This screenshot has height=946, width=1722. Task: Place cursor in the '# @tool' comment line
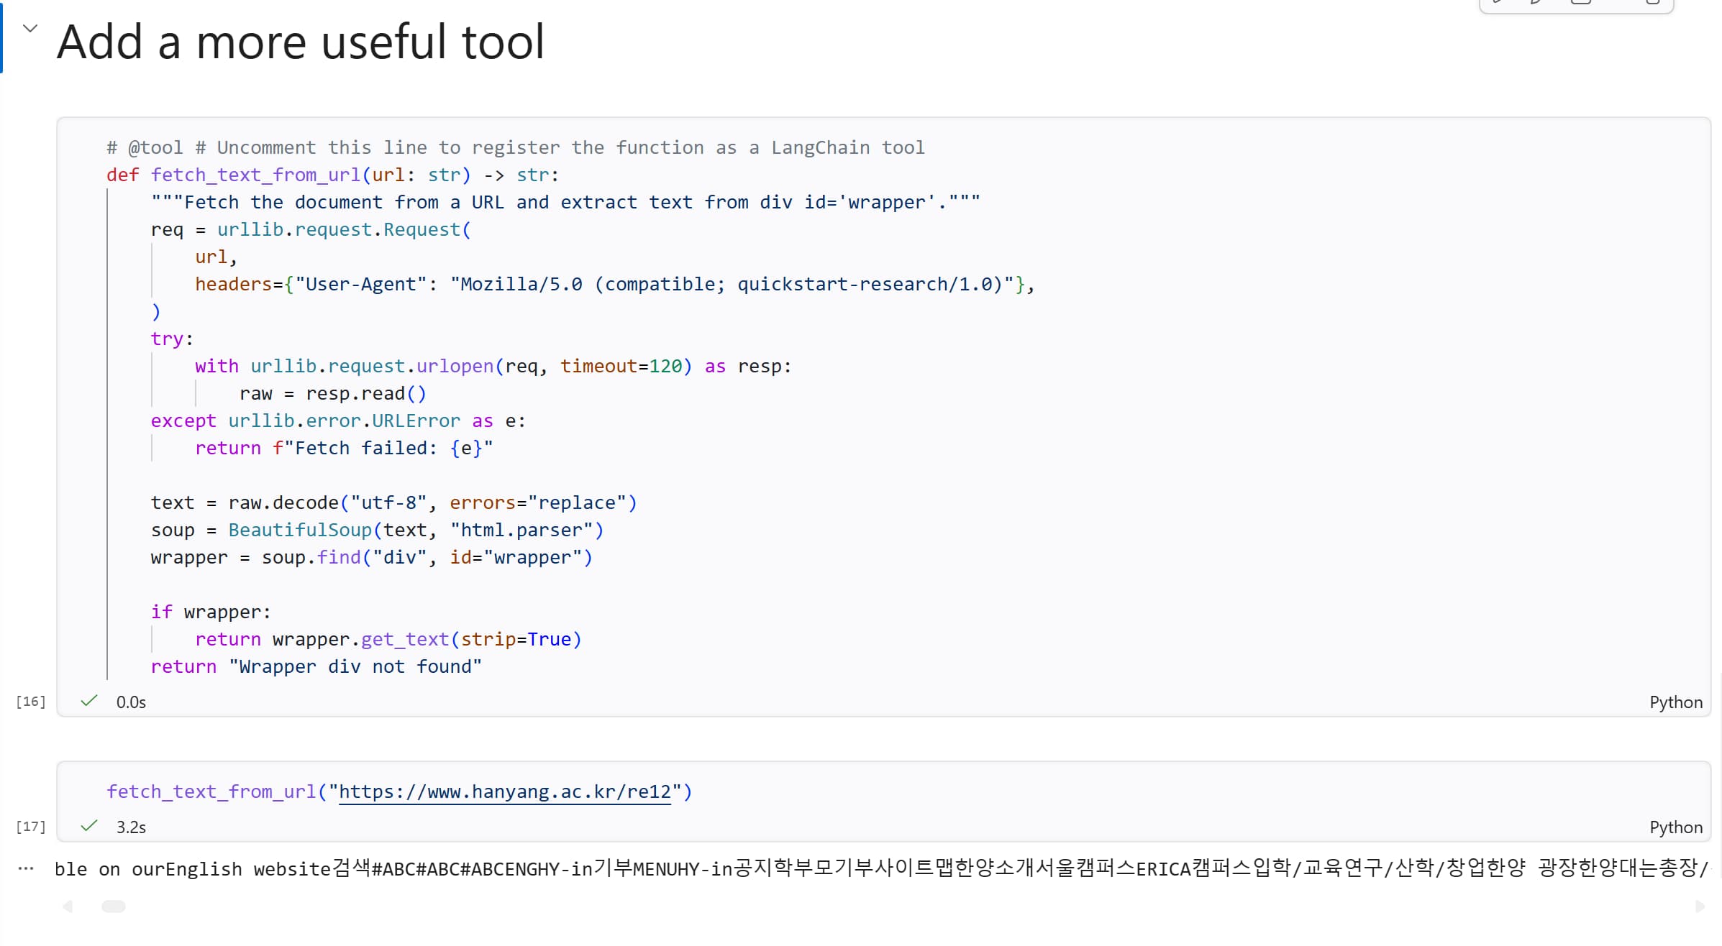click(514, 148)
